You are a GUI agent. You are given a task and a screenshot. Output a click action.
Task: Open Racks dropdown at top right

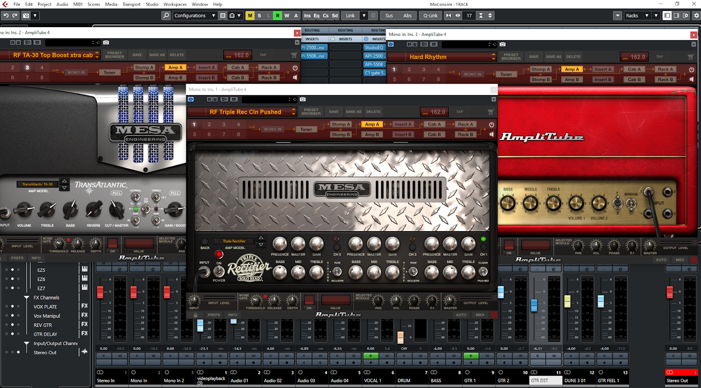pyautogui.click(x=637, y=15)
